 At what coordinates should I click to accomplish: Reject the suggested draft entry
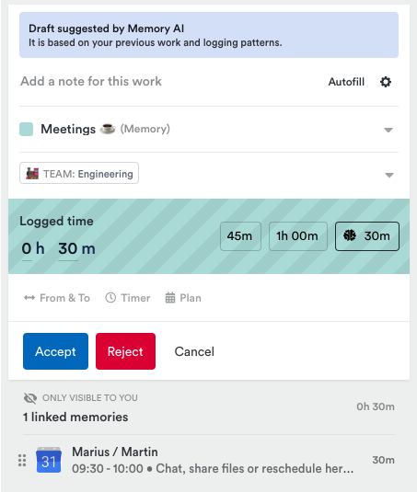pos(125,351)
